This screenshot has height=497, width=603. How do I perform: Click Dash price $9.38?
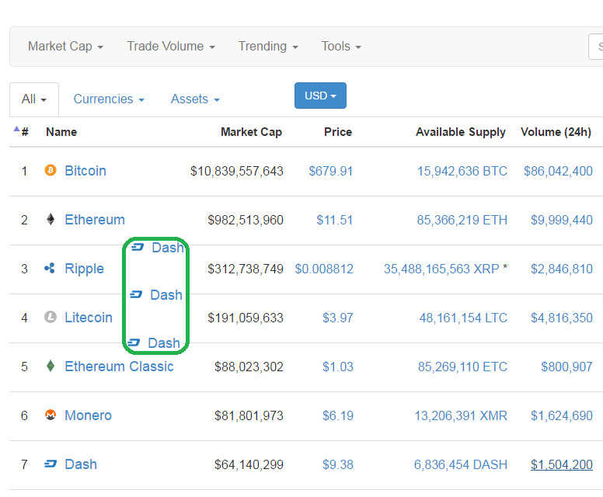click(338, 464)
